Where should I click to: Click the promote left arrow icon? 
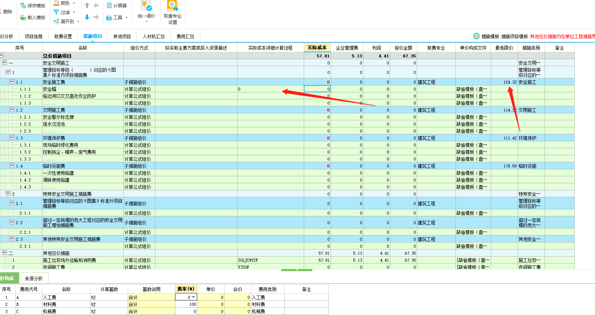coord(96,6)
